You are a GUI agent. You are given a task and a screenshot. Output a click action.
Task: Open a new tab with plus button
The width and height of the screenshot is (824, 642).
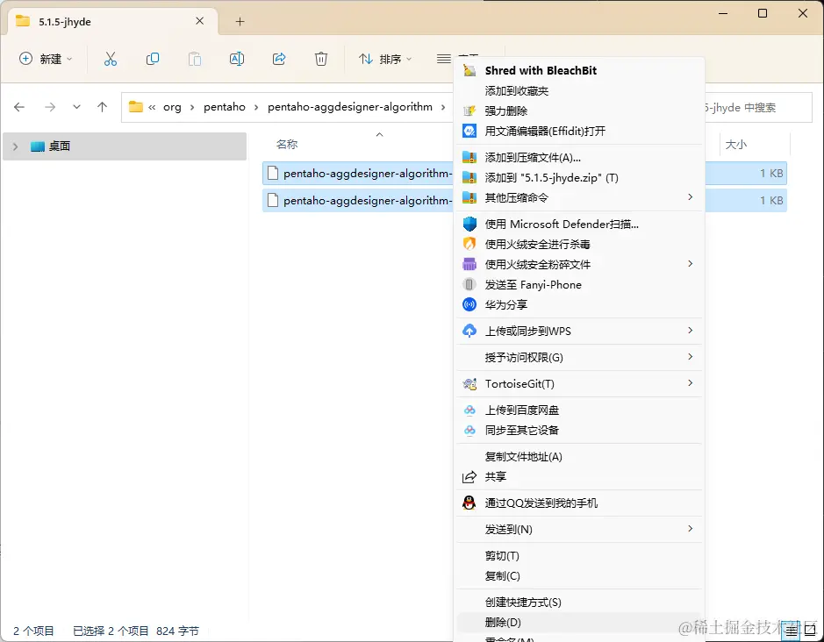(x=240, y=22)
